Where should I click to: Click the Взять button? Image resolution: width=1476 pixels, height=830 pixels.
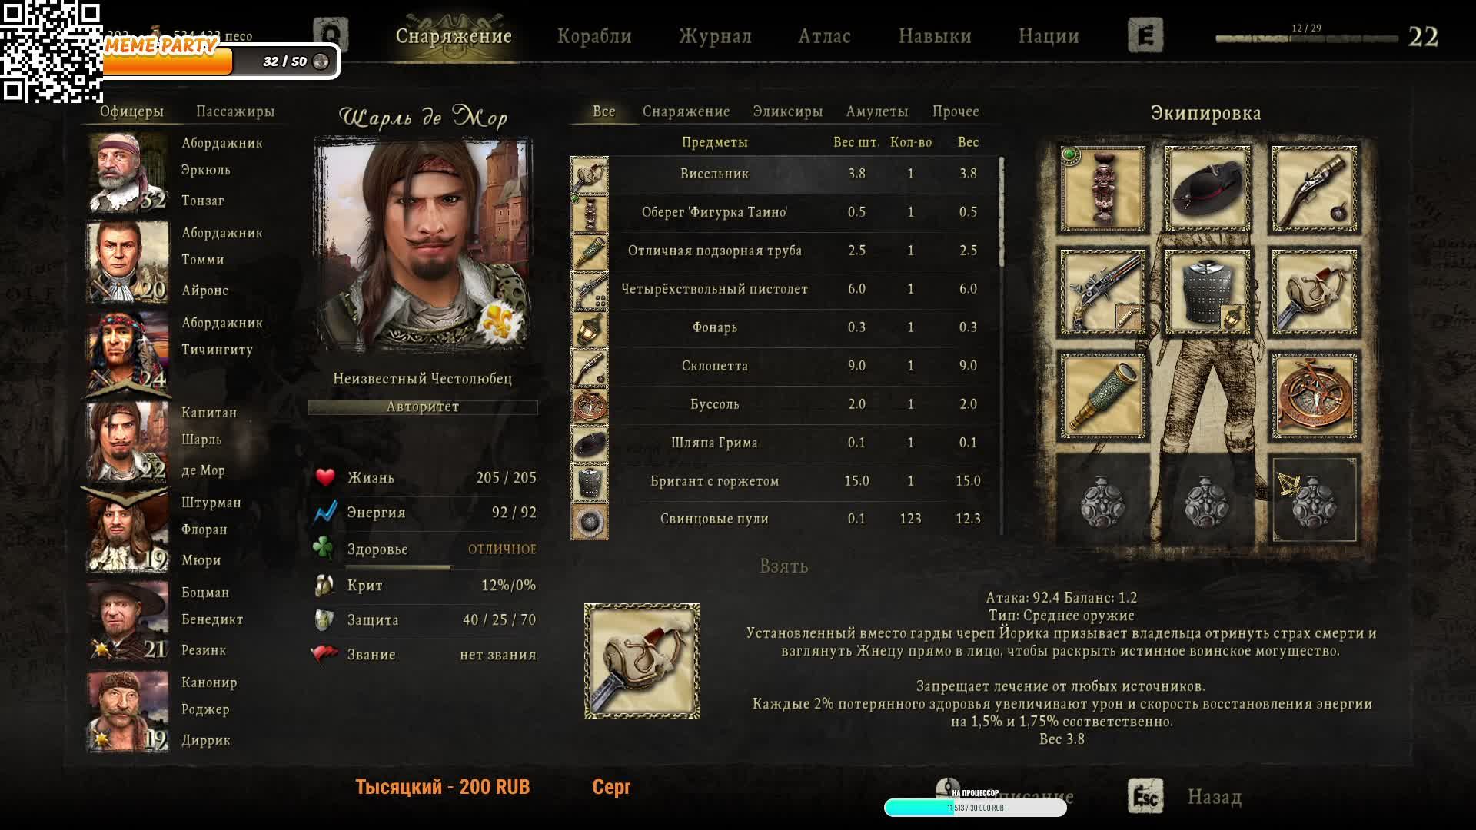[x=783, y=566]
